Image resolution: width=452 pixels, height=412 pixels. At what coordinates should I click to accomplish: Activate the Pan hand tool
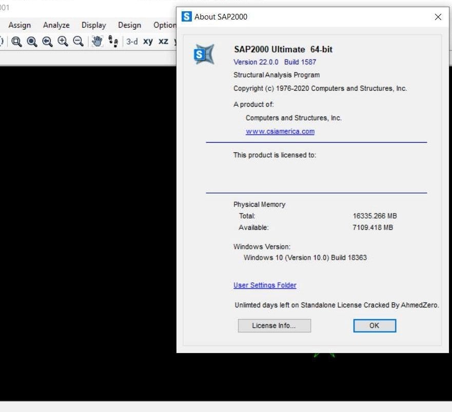pos(97,42)
